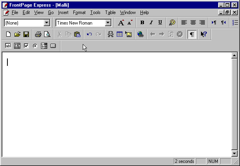This screenshot has height=166, width=240.
Task: Apply Italic text formatting
Action: (151, 23)
